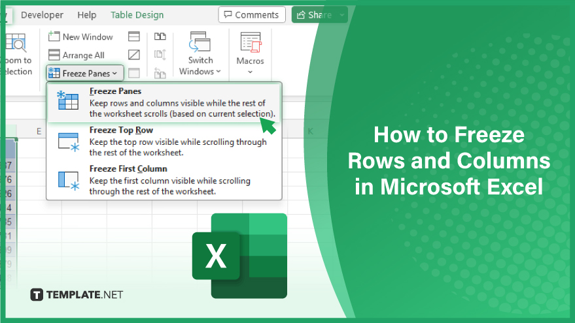Image resolution: width=575 pixels, height=323 pixels.
Task: Click the Comments button
Action: point(252,15)
